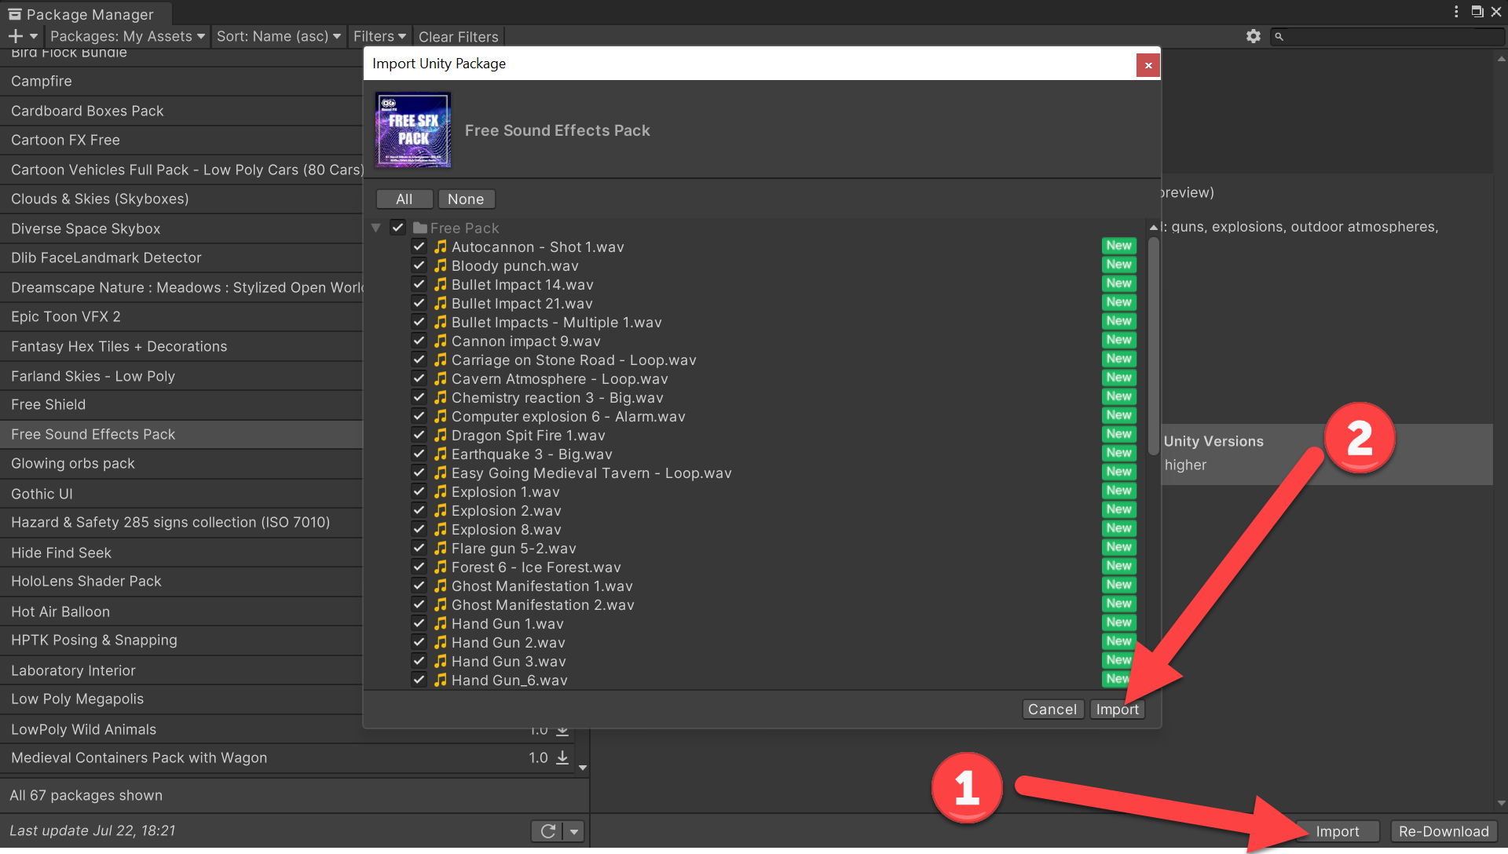This screenshot has width=1508, height=854.
Task: Uncheck Bloody punch.wav checkbox
Action: point(419,265)
